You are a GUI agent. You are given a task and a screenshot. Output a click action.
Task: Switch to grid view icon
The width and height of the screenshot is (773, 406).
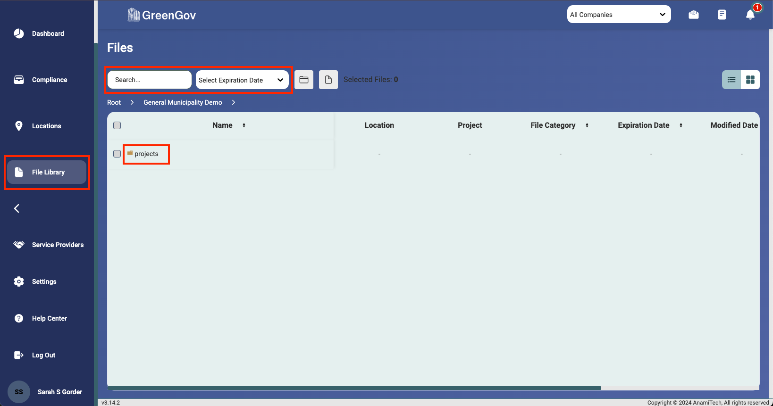click(x=750, y=80)
